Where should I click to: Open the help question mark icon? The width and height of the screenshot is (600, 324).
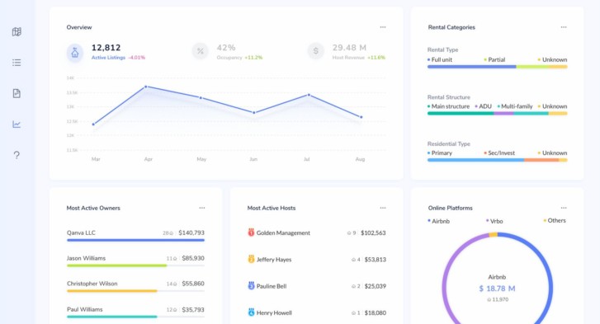tap(17, 155)
